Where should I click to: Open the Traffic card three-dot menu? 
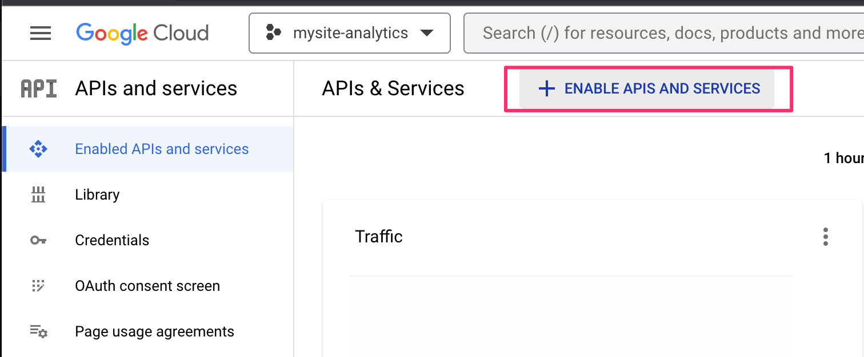825,237
